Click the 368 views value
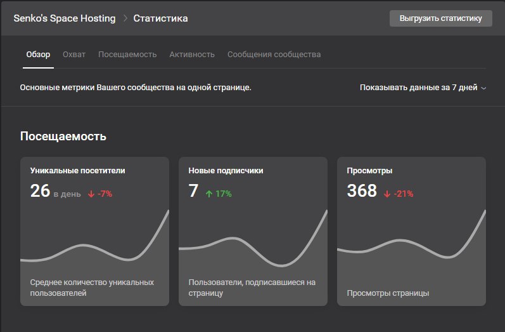Image resolution: width=505 pixels, height=332 pixels. (362, 190)
